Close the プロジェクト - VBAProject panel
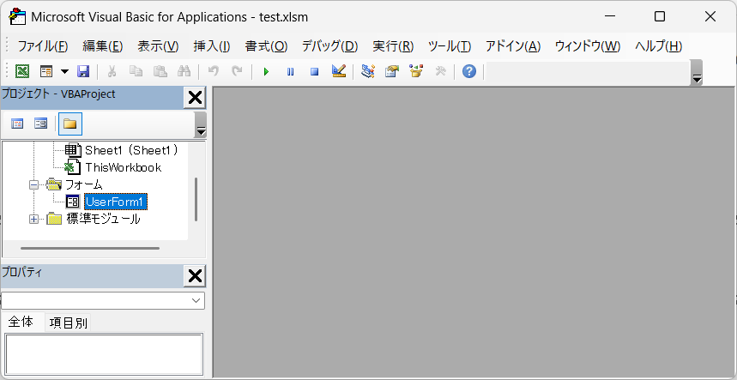The width and height of the screenshot is (737, 380). (195, 98)
